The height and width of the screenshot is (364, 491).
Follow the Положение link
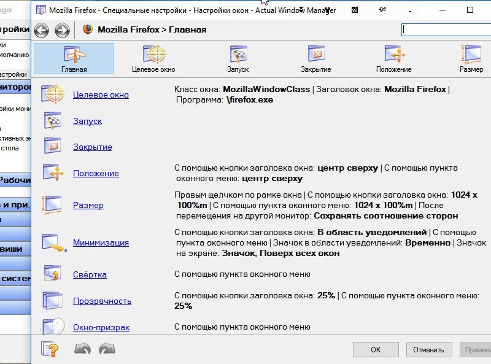96,173
